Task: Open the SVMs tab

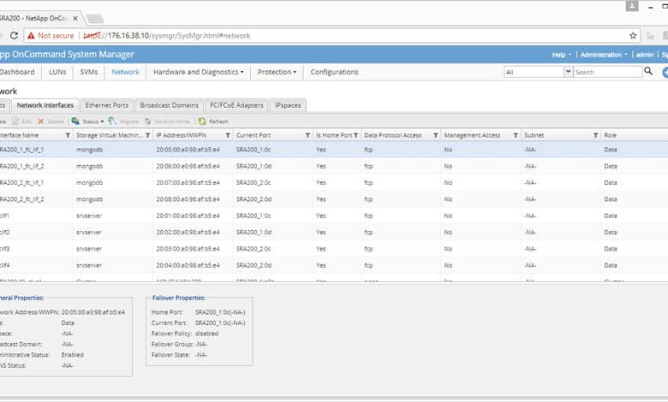Action: click(x=88, y=72)
